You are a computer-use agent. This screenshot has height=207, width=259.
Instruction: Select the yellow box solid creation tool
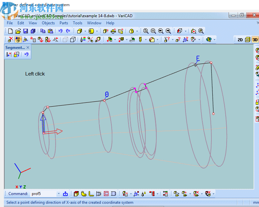tap(80, 31)
